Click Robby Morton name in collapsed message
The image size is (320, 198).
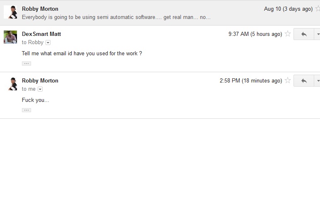40,9
